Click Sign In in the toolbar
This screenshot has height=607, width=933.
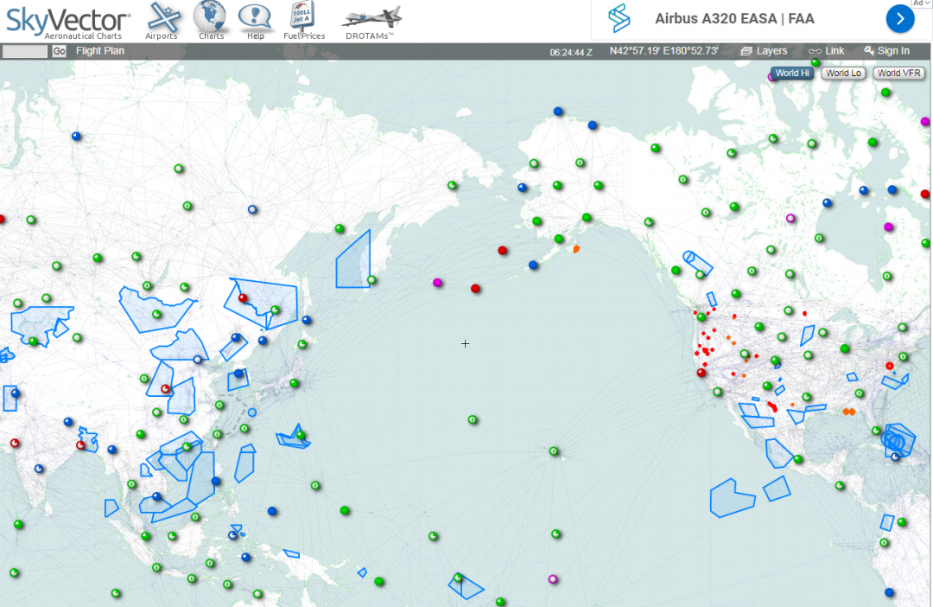[x=886, y=51]
